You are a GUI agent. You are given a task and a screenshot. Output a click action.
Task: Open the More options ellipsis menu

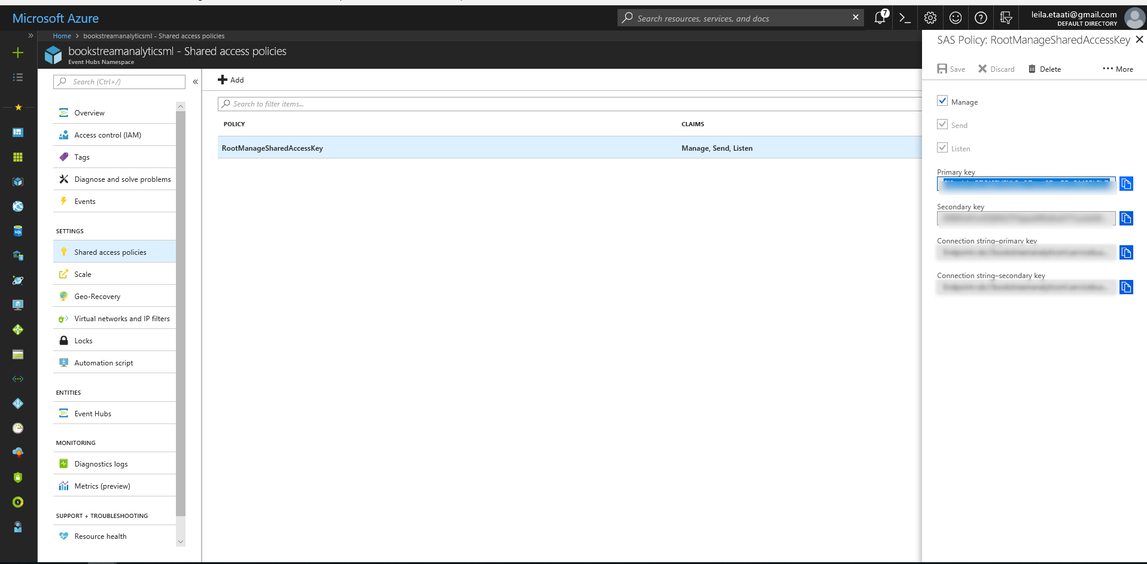1118,68
